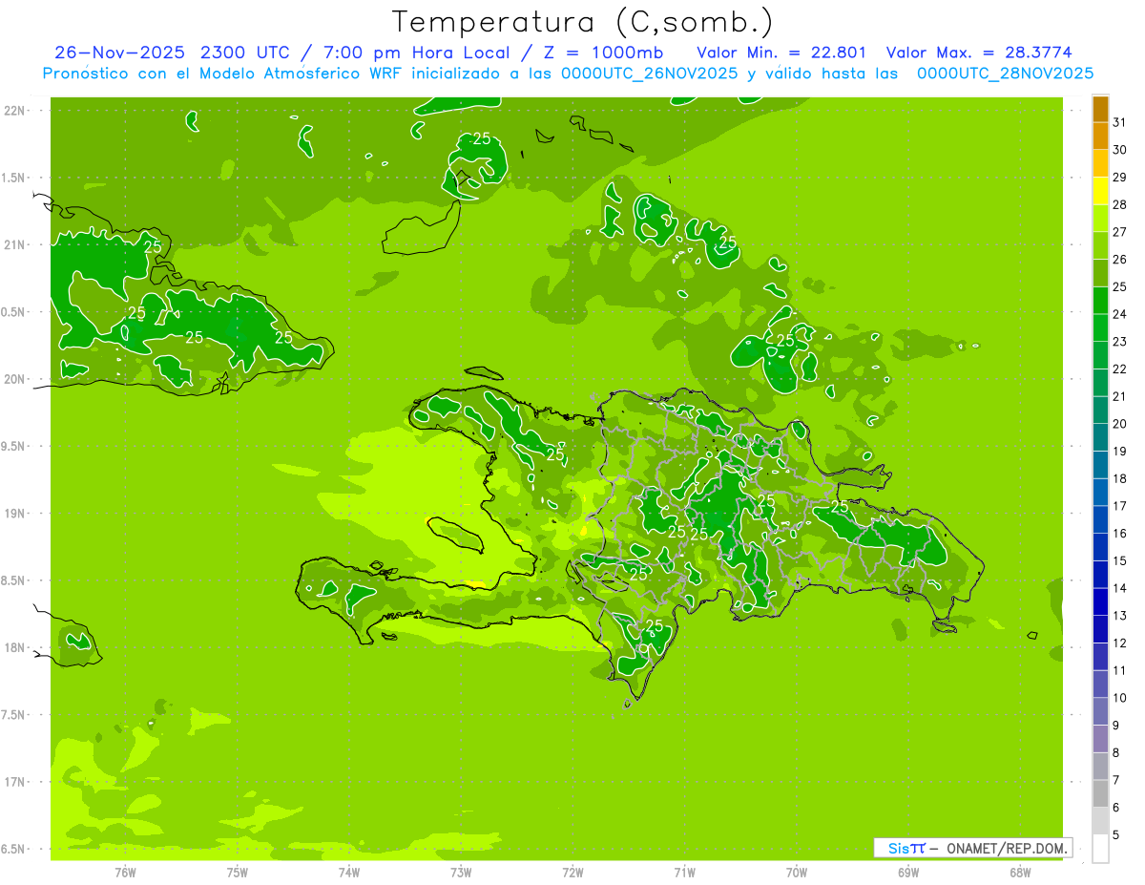This screenshot has width=1145, height=885.
Task: Click the 'Valor Min. = 22.801' text
Action: 781,53
